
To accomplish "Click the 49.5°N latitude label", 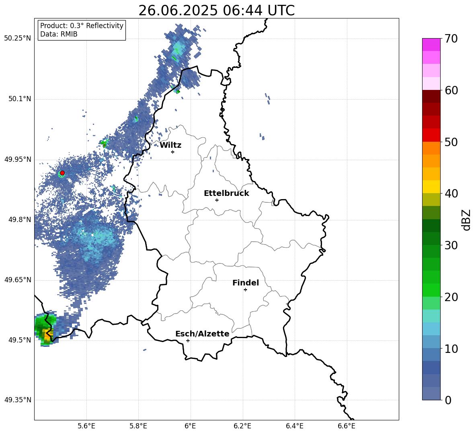I will 20,340.
